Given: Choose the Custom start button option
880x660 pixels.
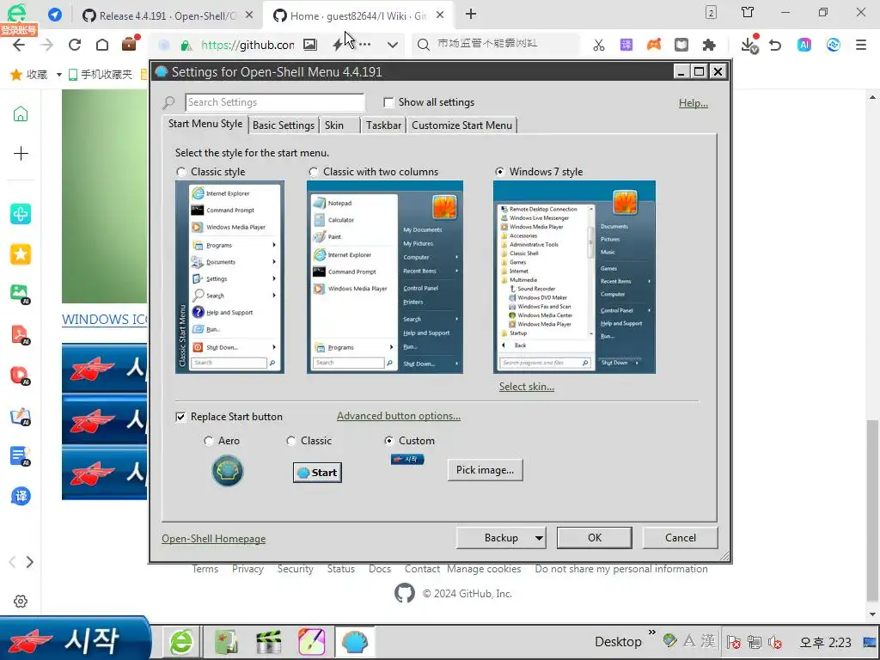Looking at the screenshot, I should [x=389, y=441].
